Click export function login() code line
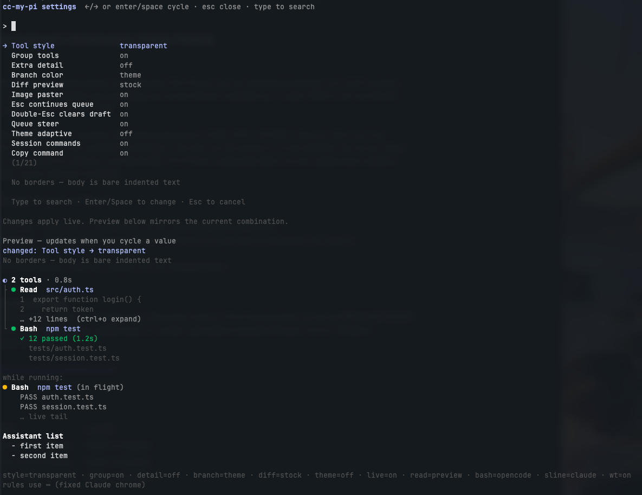This screenshot has height=495, width=642. [87, 299]
